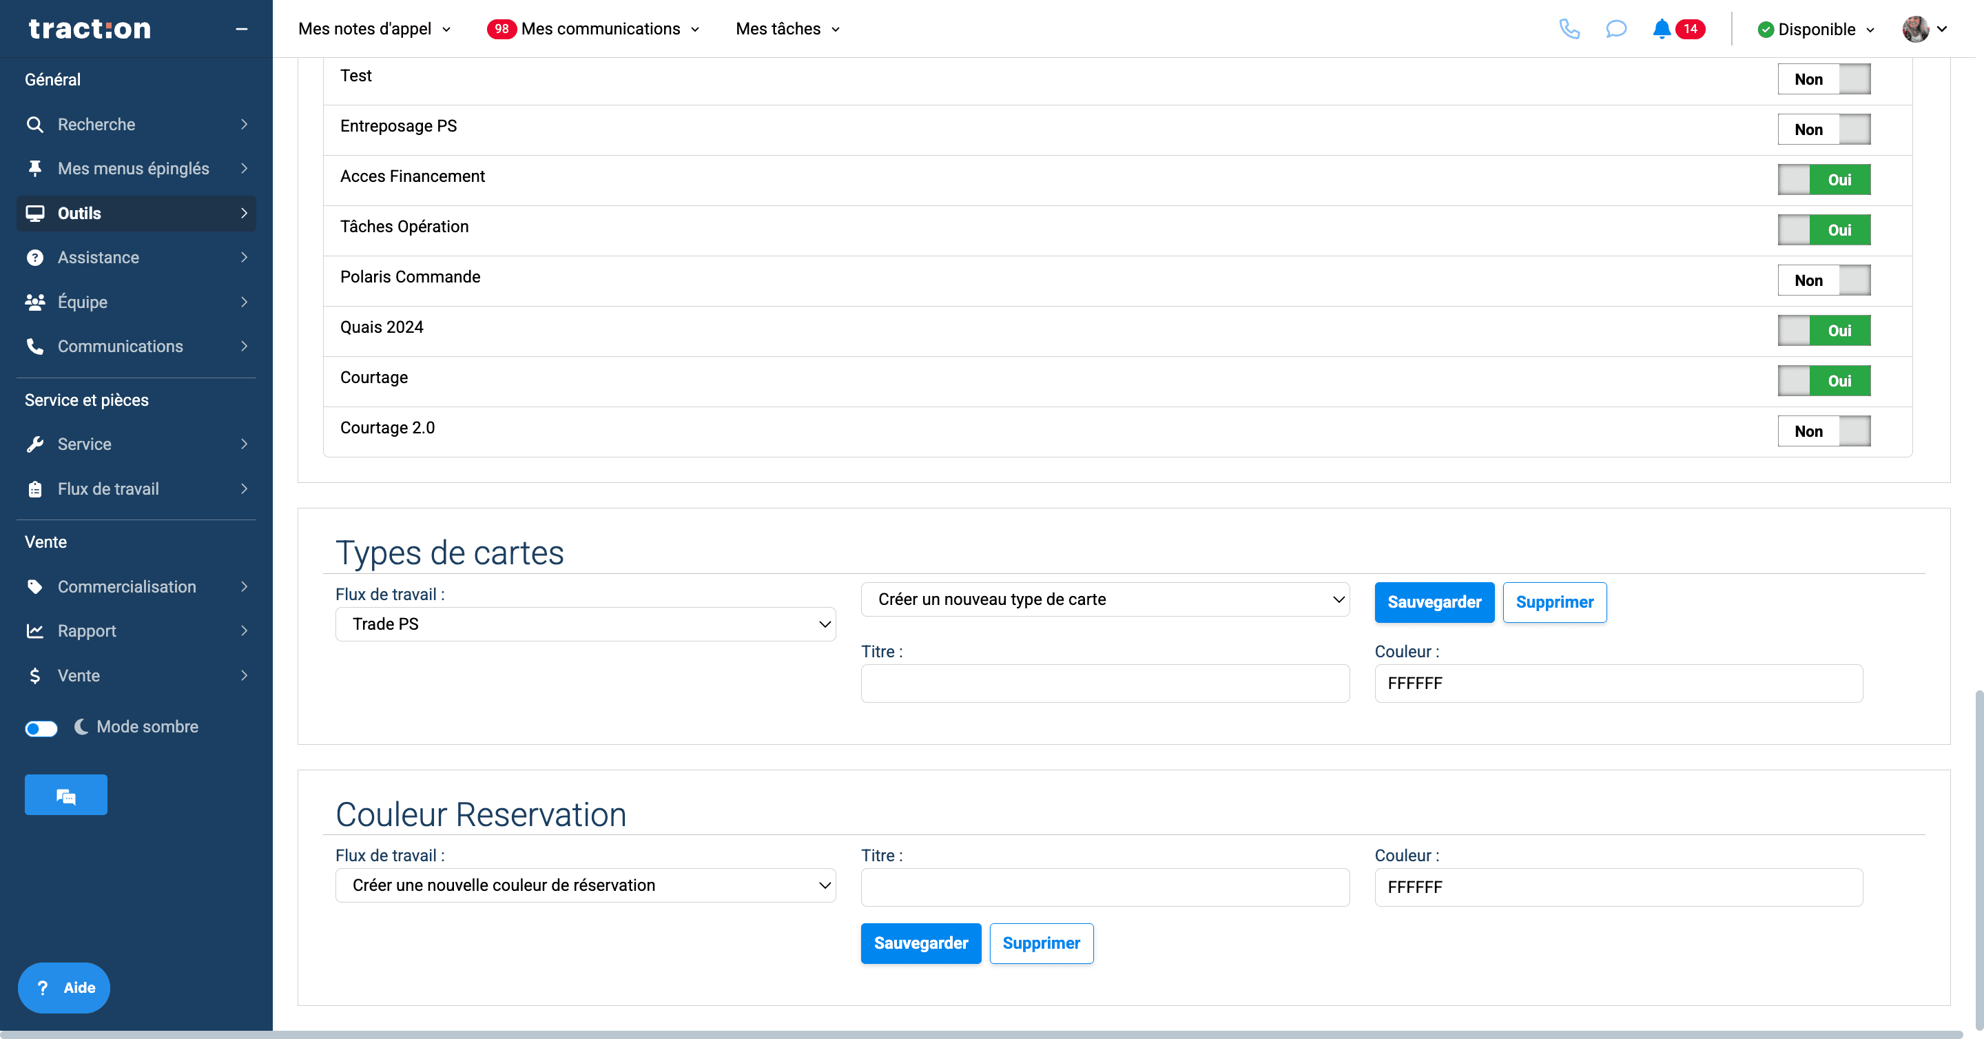Open the Mes notes d'appel menu
The height and width of the screenshot is (1039, 1984).
point(374,28)
